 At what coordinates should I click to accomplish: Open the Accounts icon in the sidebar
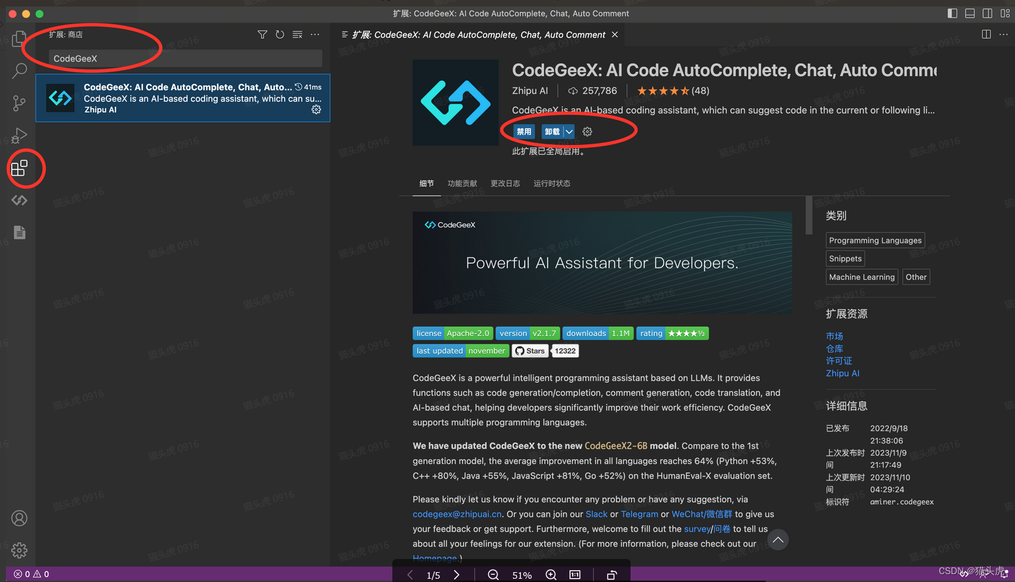(x=19, y=518)
